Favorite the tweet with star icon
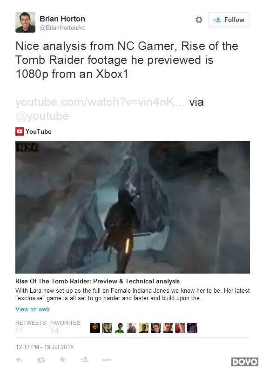Screen dimensions: 263x371 [62, 360]
